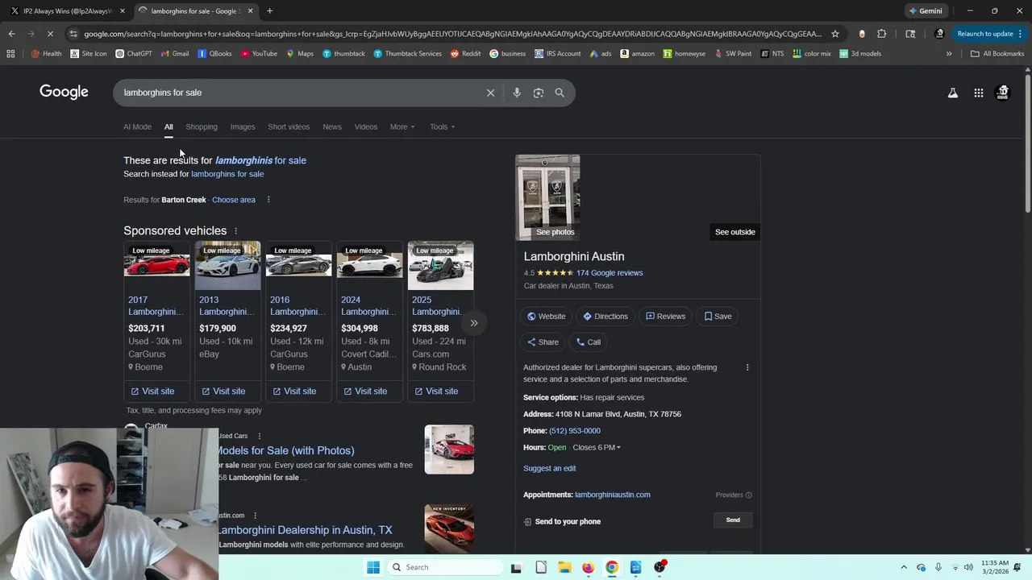Switch to the Videos results tab
Image resolution: width=1032 pixels, height=580 pixels.
pos(366,126)
